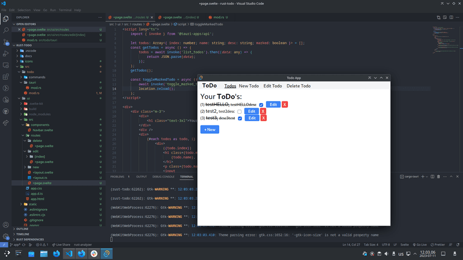Expand the .vscode folder in explorer
Image resolution: width=463 pixels, height=260 pixels.
pyautogui.click(x=30, y=50)
